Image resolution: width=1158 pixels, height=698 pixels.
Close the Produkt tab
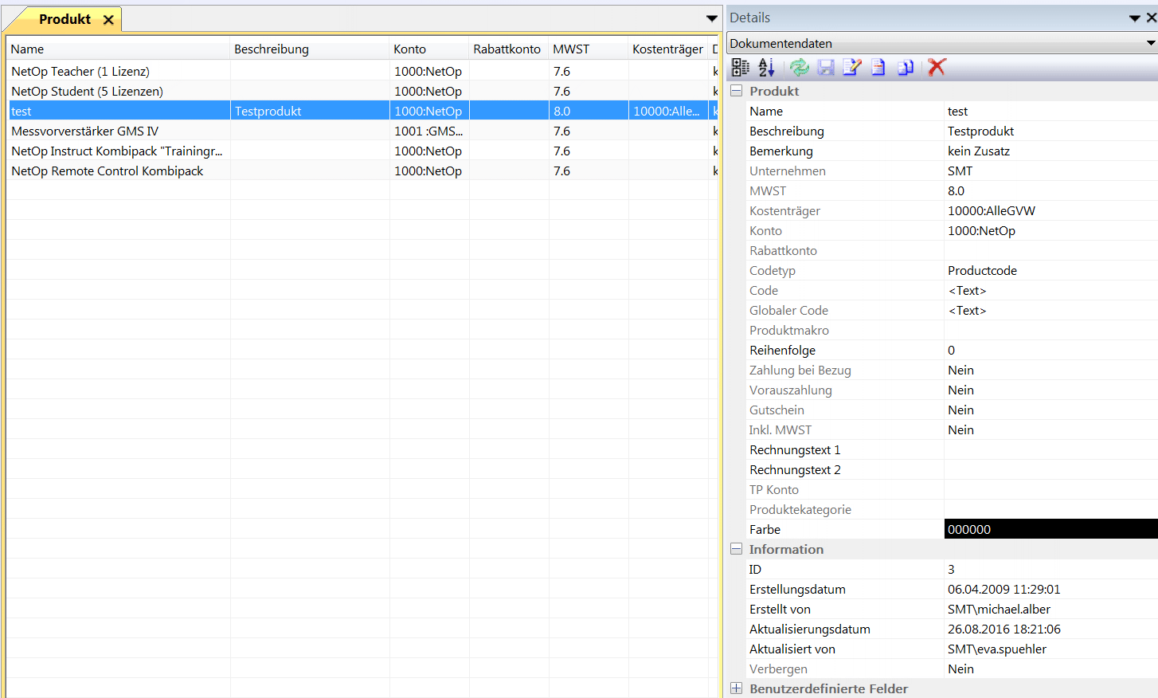pyautogui.click(x=108, y=19)
